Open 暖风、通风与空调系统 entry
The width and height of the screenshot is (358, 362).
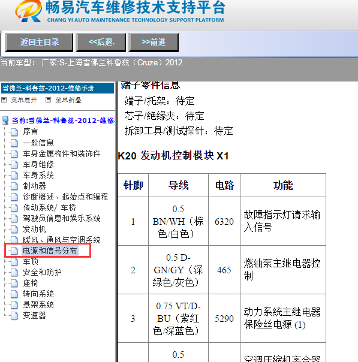pos(62,240)
